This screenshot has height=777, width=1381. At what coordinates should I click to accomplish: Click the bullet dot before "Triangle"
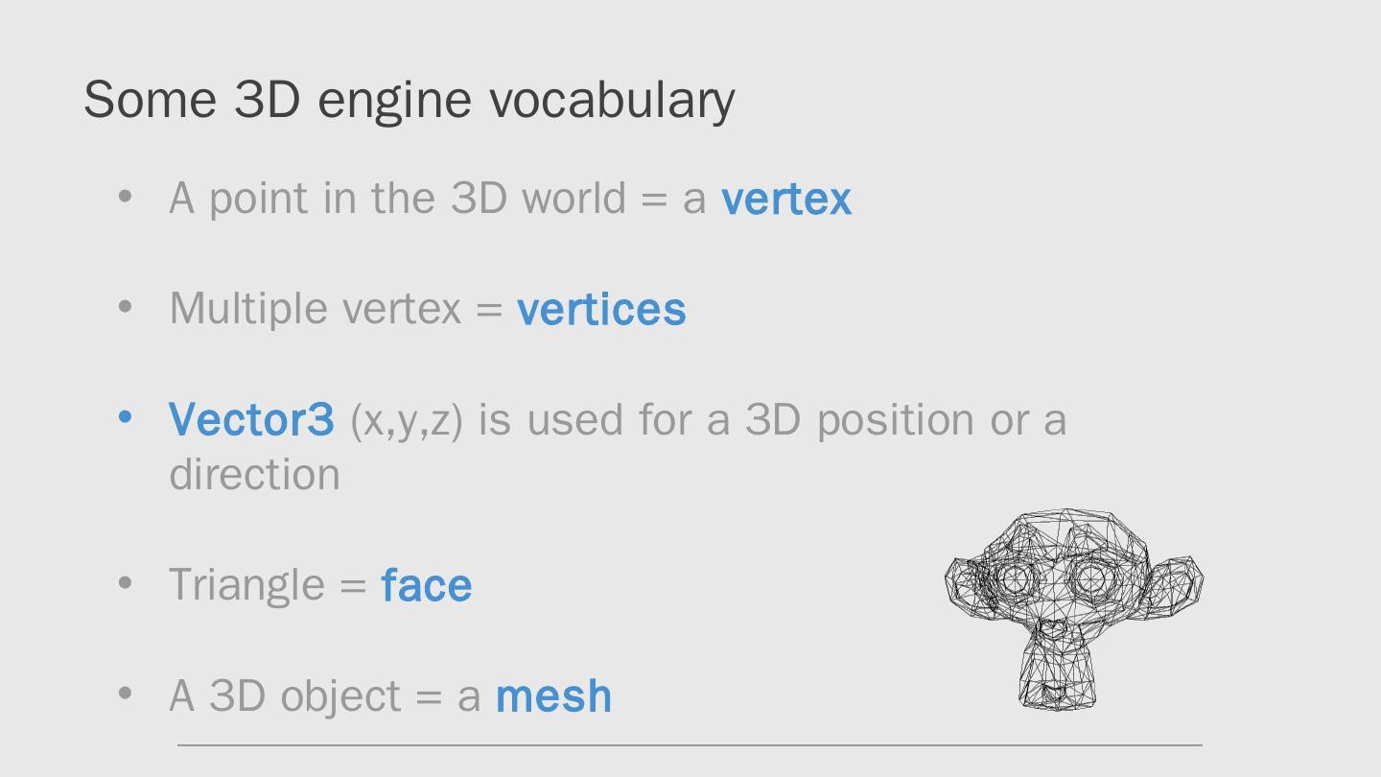(125, 583)
